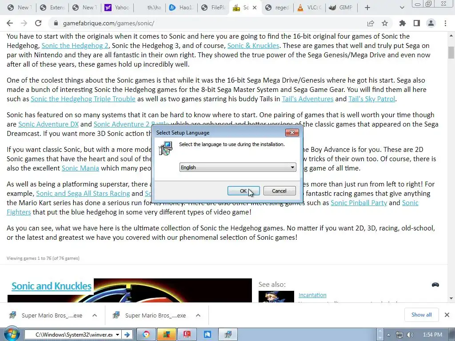This screenshot has width=455, height=341.
Task: Expand options for first Super Mario download
Action: (x=95, y=315)
